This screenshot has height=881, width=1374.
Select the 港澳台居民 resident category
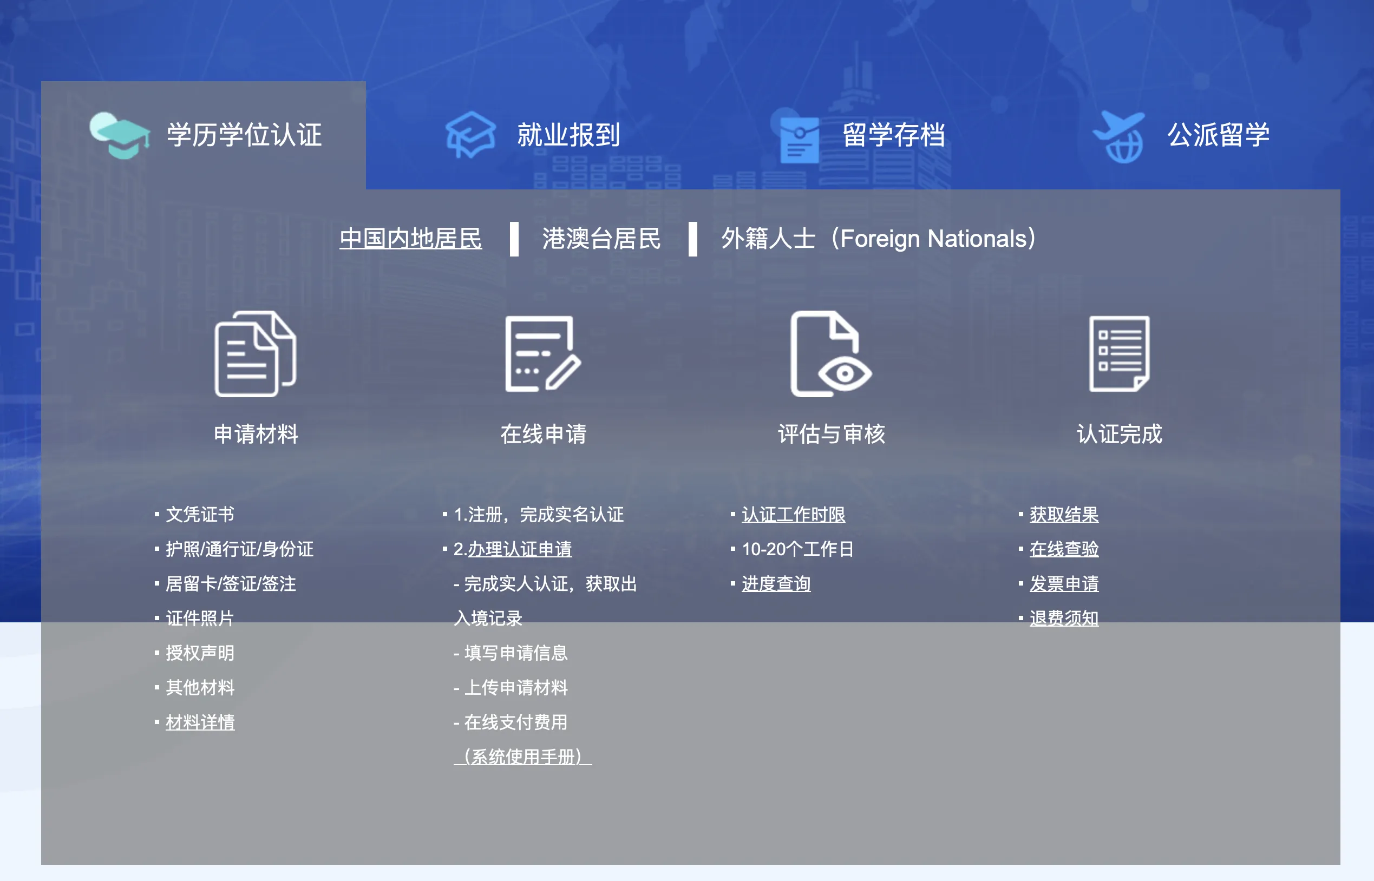coord(601,239)
